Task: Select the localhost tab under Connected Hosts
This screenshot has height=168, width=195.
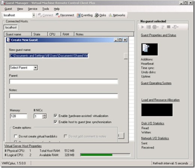Action: tap(11, 27)
